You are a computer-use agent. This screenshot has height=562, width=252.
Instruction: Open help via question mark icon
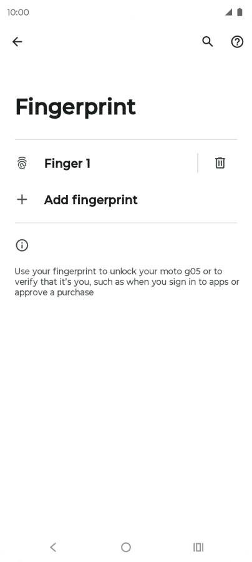[237, 42]
